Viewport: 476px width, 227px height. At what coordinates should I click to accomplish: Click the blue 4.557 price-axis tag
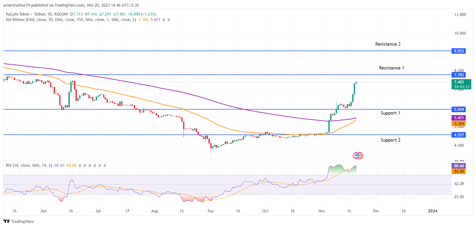(459, 135)
